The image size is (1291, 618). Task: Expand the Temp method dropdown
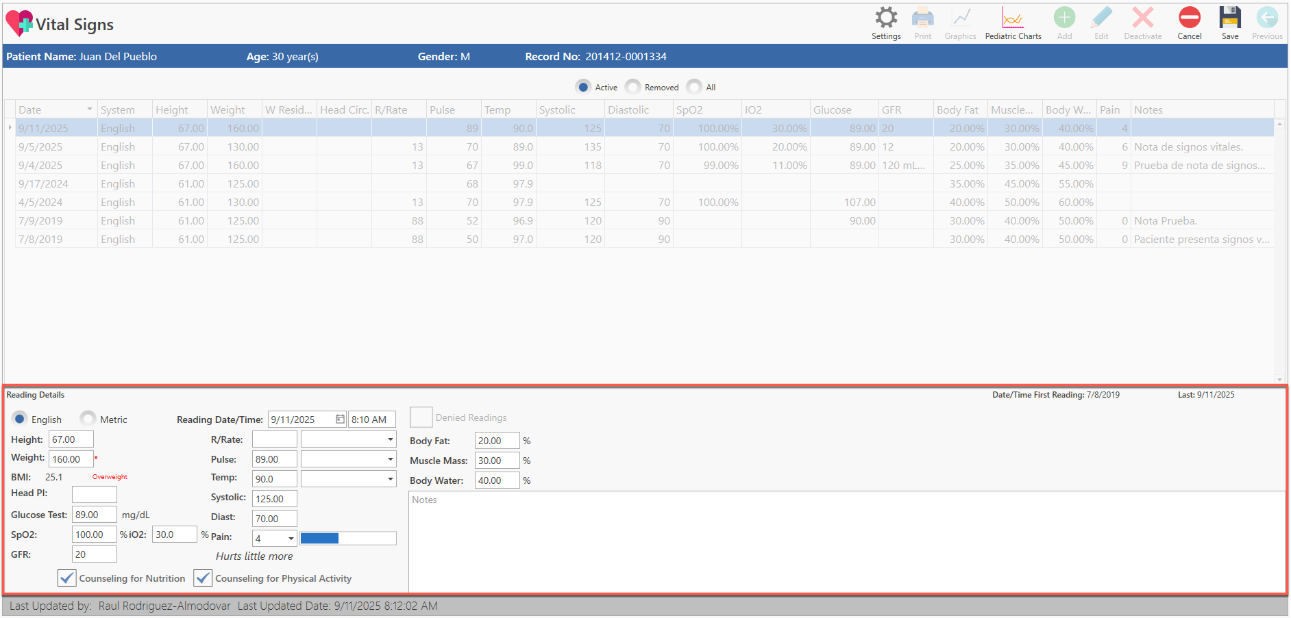click(390, 479)
